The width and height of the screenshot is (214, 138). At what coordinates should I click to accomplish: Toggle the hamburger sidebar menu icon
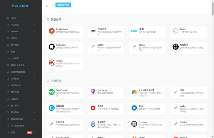coord(47,6)
